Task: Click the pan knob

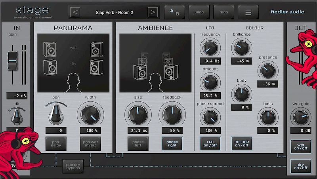Action: [x=56, y=114]
